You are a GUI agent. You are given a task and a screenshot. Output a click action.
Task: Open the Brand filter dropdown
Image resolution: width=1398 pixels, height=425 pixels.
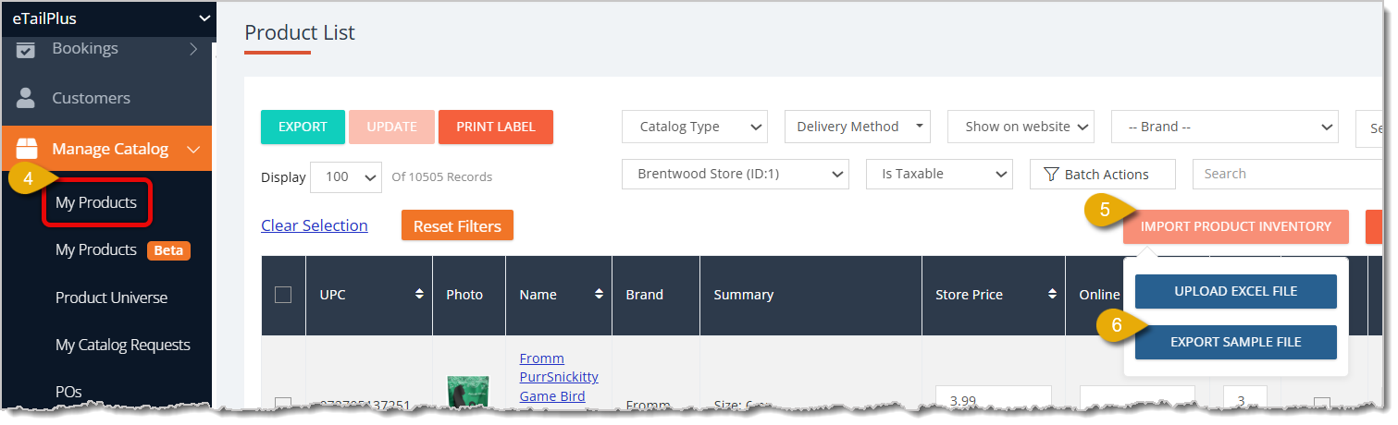[1224, 127]
